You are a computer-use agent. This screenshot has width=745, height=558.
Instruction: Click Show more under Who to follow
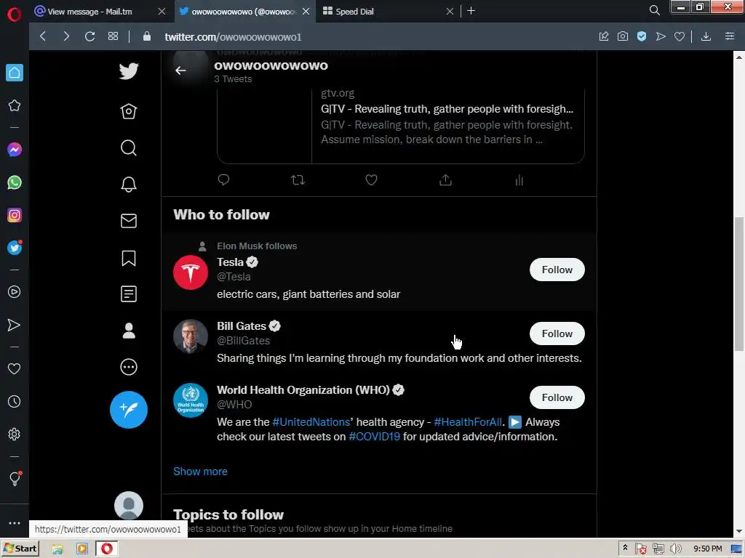pos(201,472)
